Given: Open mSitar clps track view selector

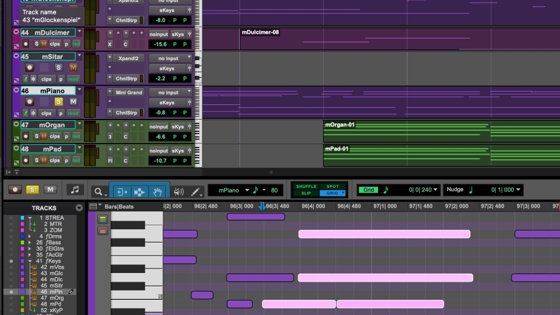Looking at the screenshot, I should (46, 79).
